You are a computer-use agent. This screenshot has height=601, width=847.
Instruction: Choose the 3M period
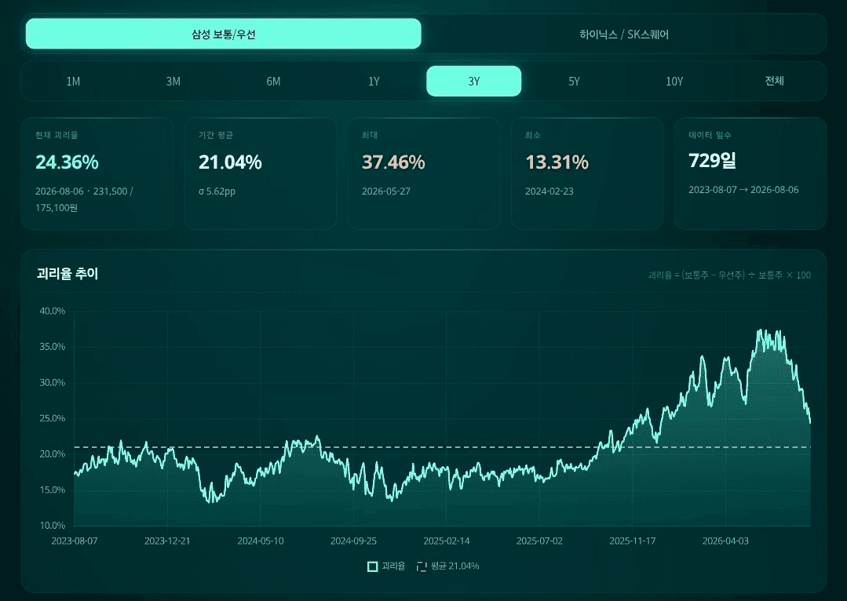173,81
